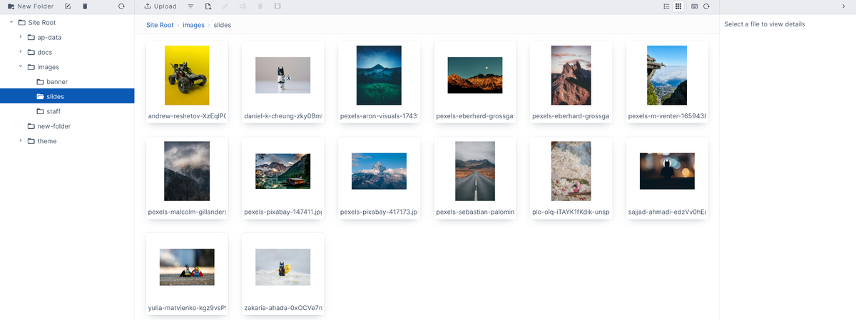Expand the ap-data folder
This screenshot has width=856, height=320.
[x=21, y=37]
